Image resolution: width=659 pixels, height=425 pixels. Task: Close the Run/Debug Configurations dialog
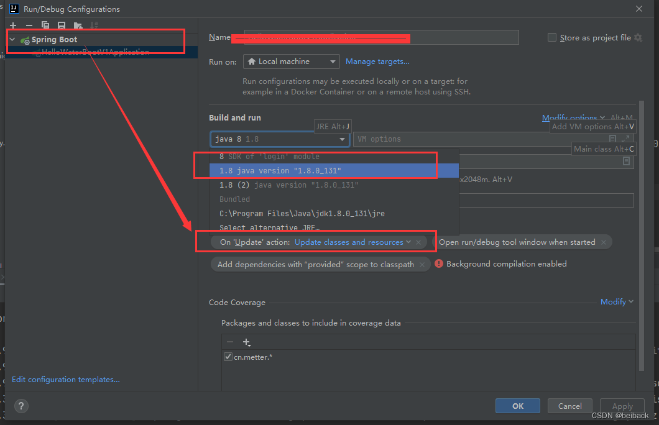click(639, 9)
